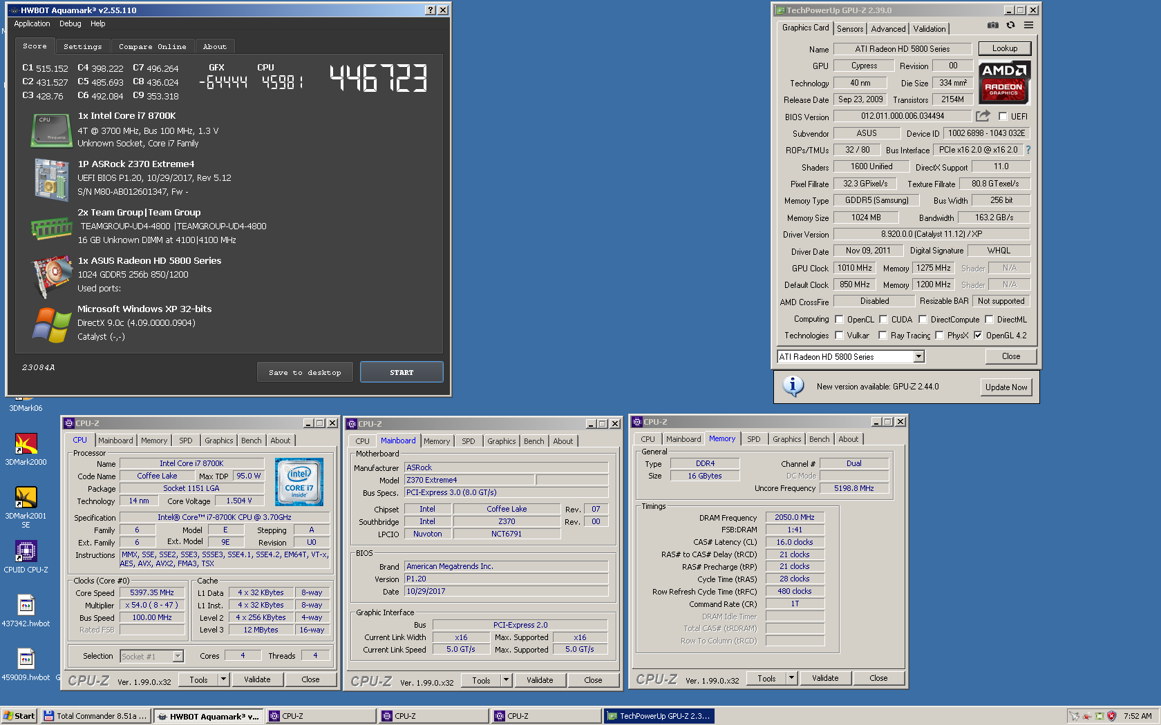Click the DRAM Frequency 2050.0 MHz field
Screen dimensions: 1161x725
point(795,518)
